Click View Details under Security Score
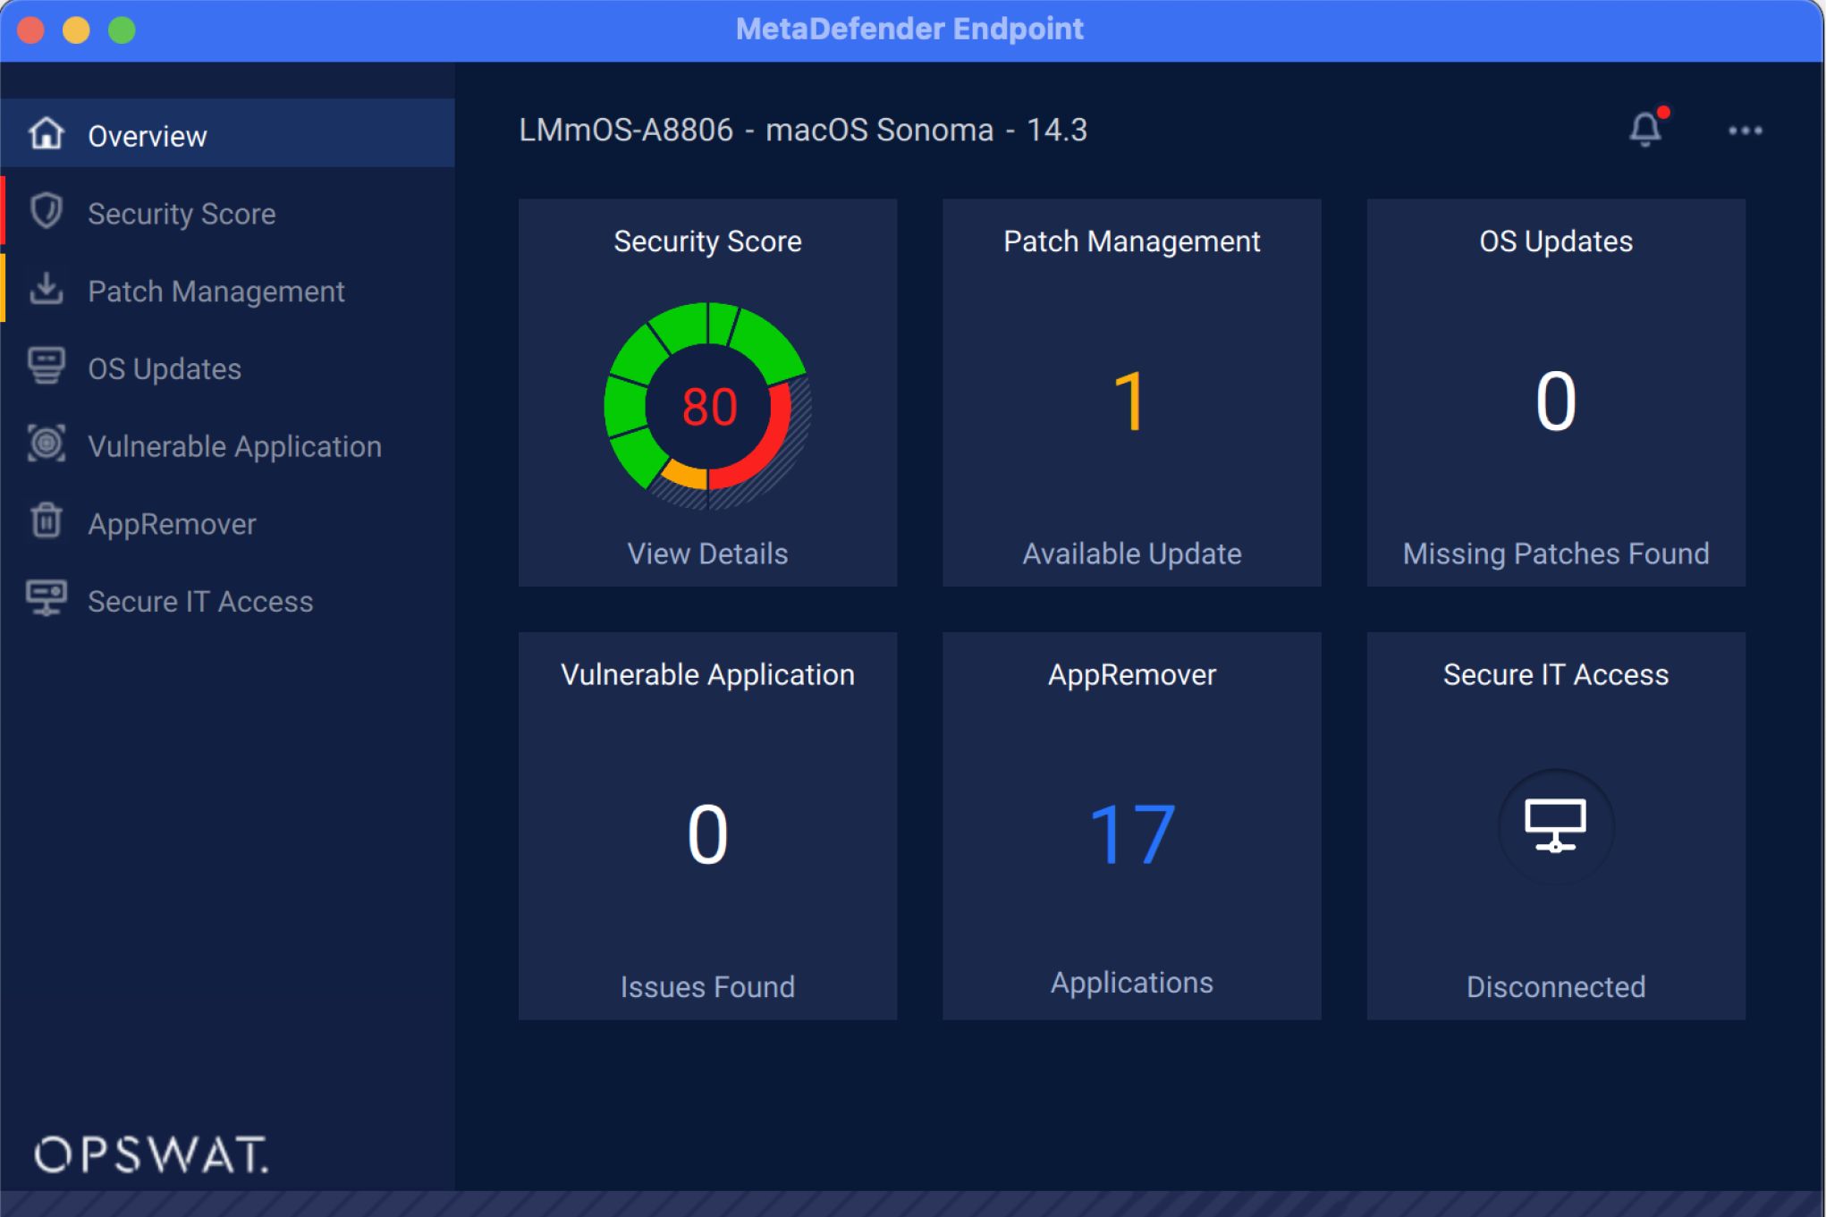Image resolution: width=1826 pixels, height=1217 pixels. click(707, 554)
